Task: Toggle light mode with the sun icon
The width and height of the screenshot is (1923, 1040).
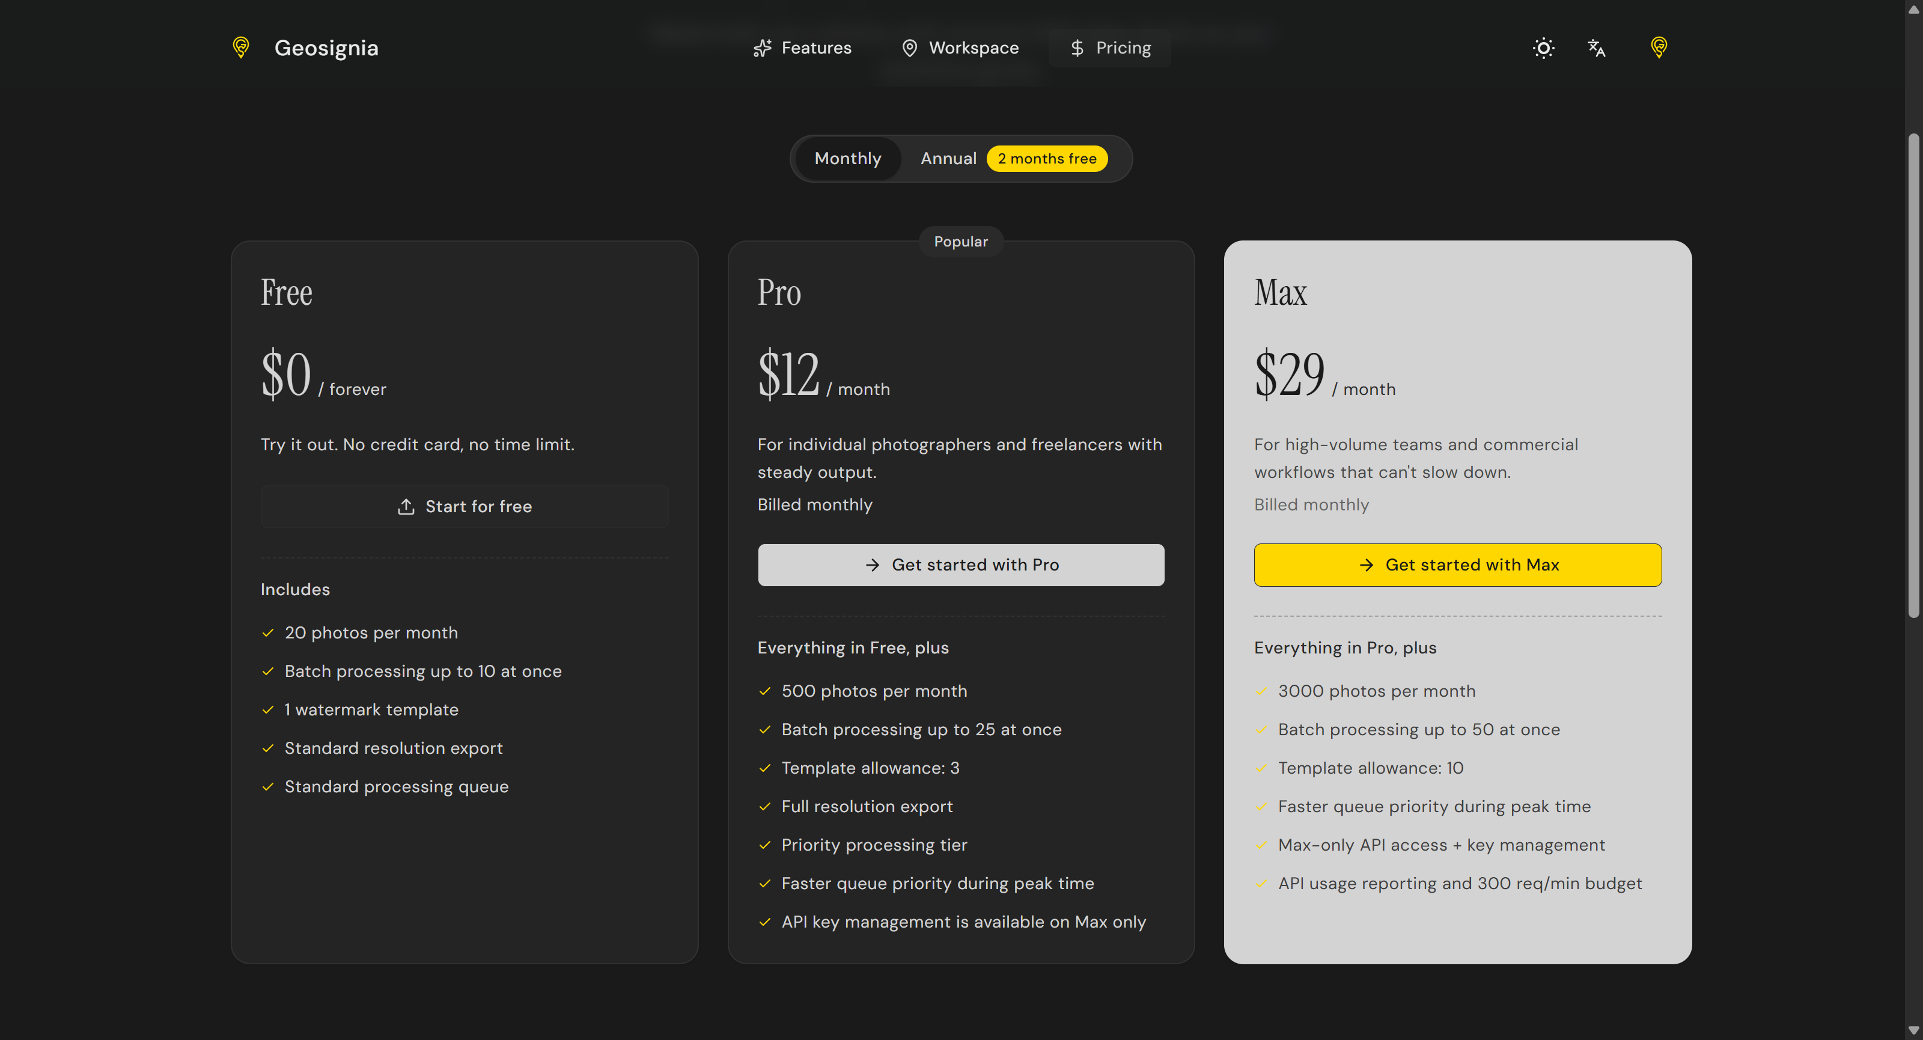Action: pos(1543,47)
